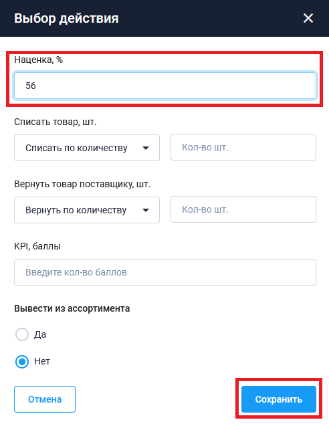The width and height of the screenshot is (329, 428).
Task: Select the Да radio button
Action: tap(22, 334)
